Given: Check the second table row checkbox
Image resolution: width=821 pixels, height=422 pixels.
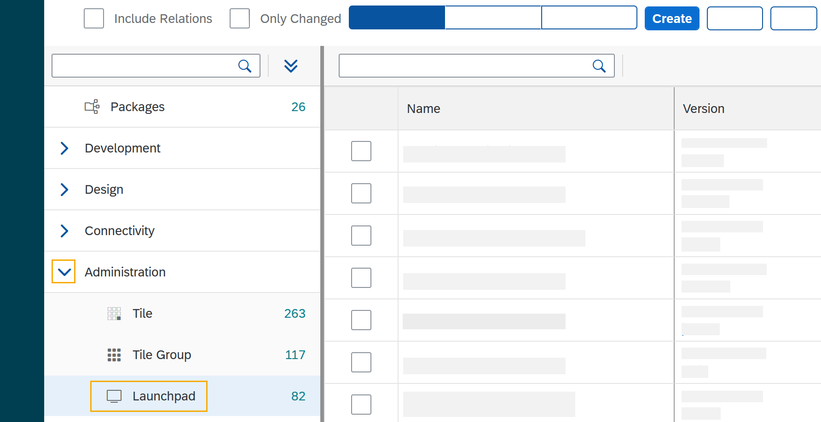Looking at the screenshot, I should click(361, 193).
